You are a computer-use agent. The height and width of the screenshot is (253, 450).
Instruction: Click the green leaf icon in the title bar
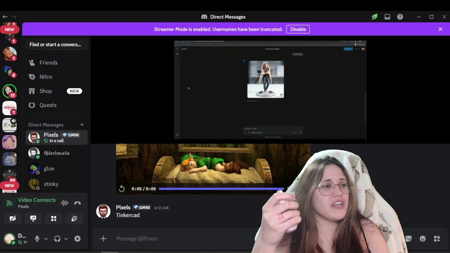(x=374, y=17)
